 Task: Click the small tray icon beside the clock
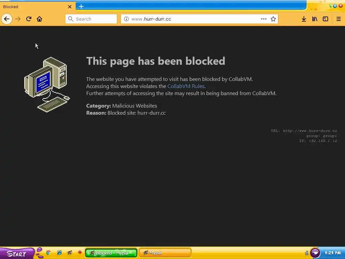(x=307, y=253)
